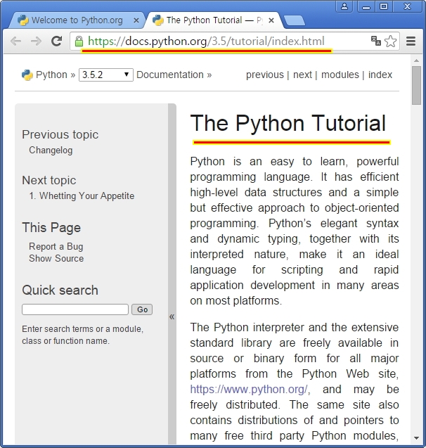The width and height of the screenshot is (426, 448).
Task: Close the Python Tutorial tab
Action: 271,20
